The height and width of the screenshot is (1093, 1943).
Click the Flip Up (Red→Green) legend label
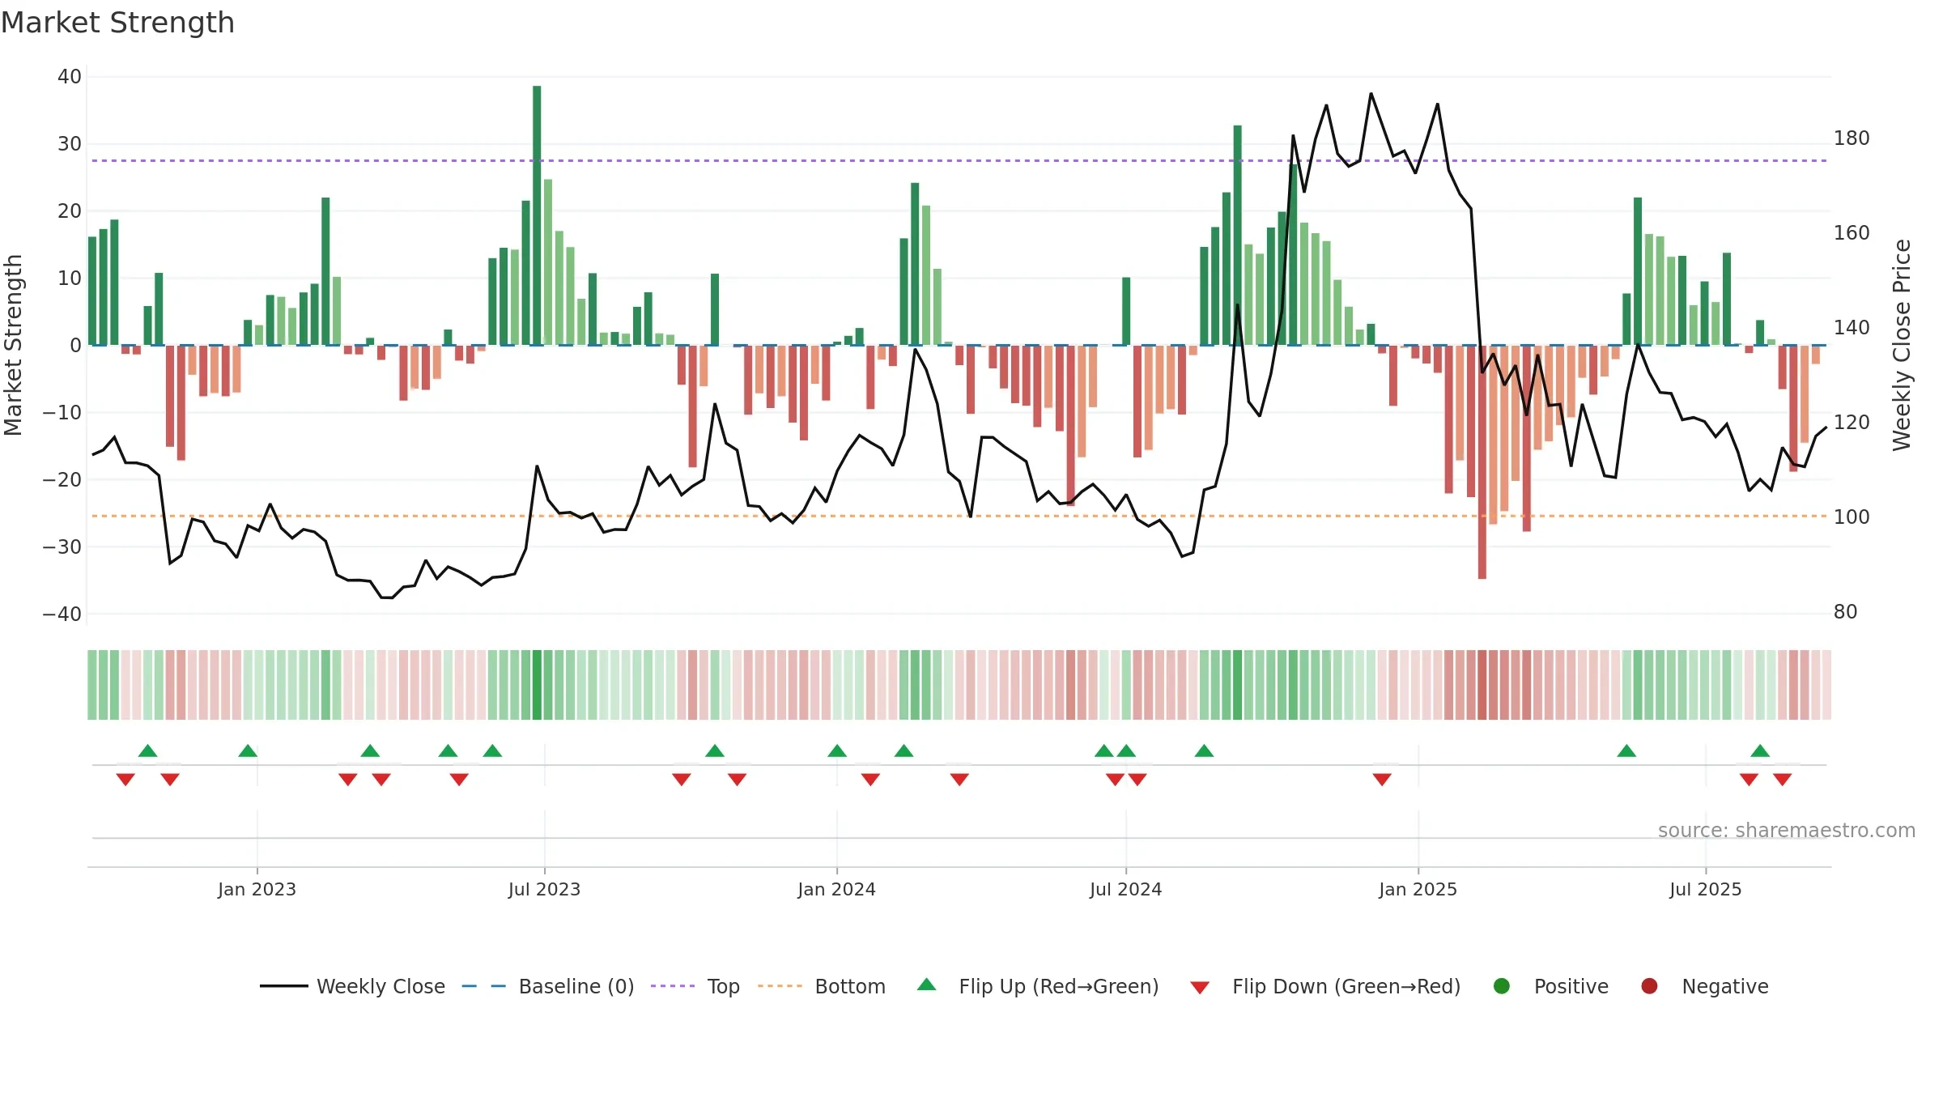[1059, 986]
